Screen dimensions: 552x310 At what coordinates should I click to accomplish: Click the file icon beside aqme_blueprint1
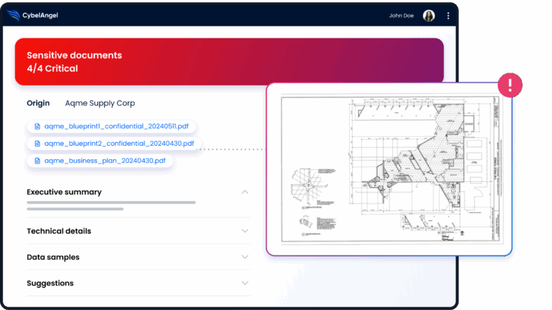[x=38, y=127]
